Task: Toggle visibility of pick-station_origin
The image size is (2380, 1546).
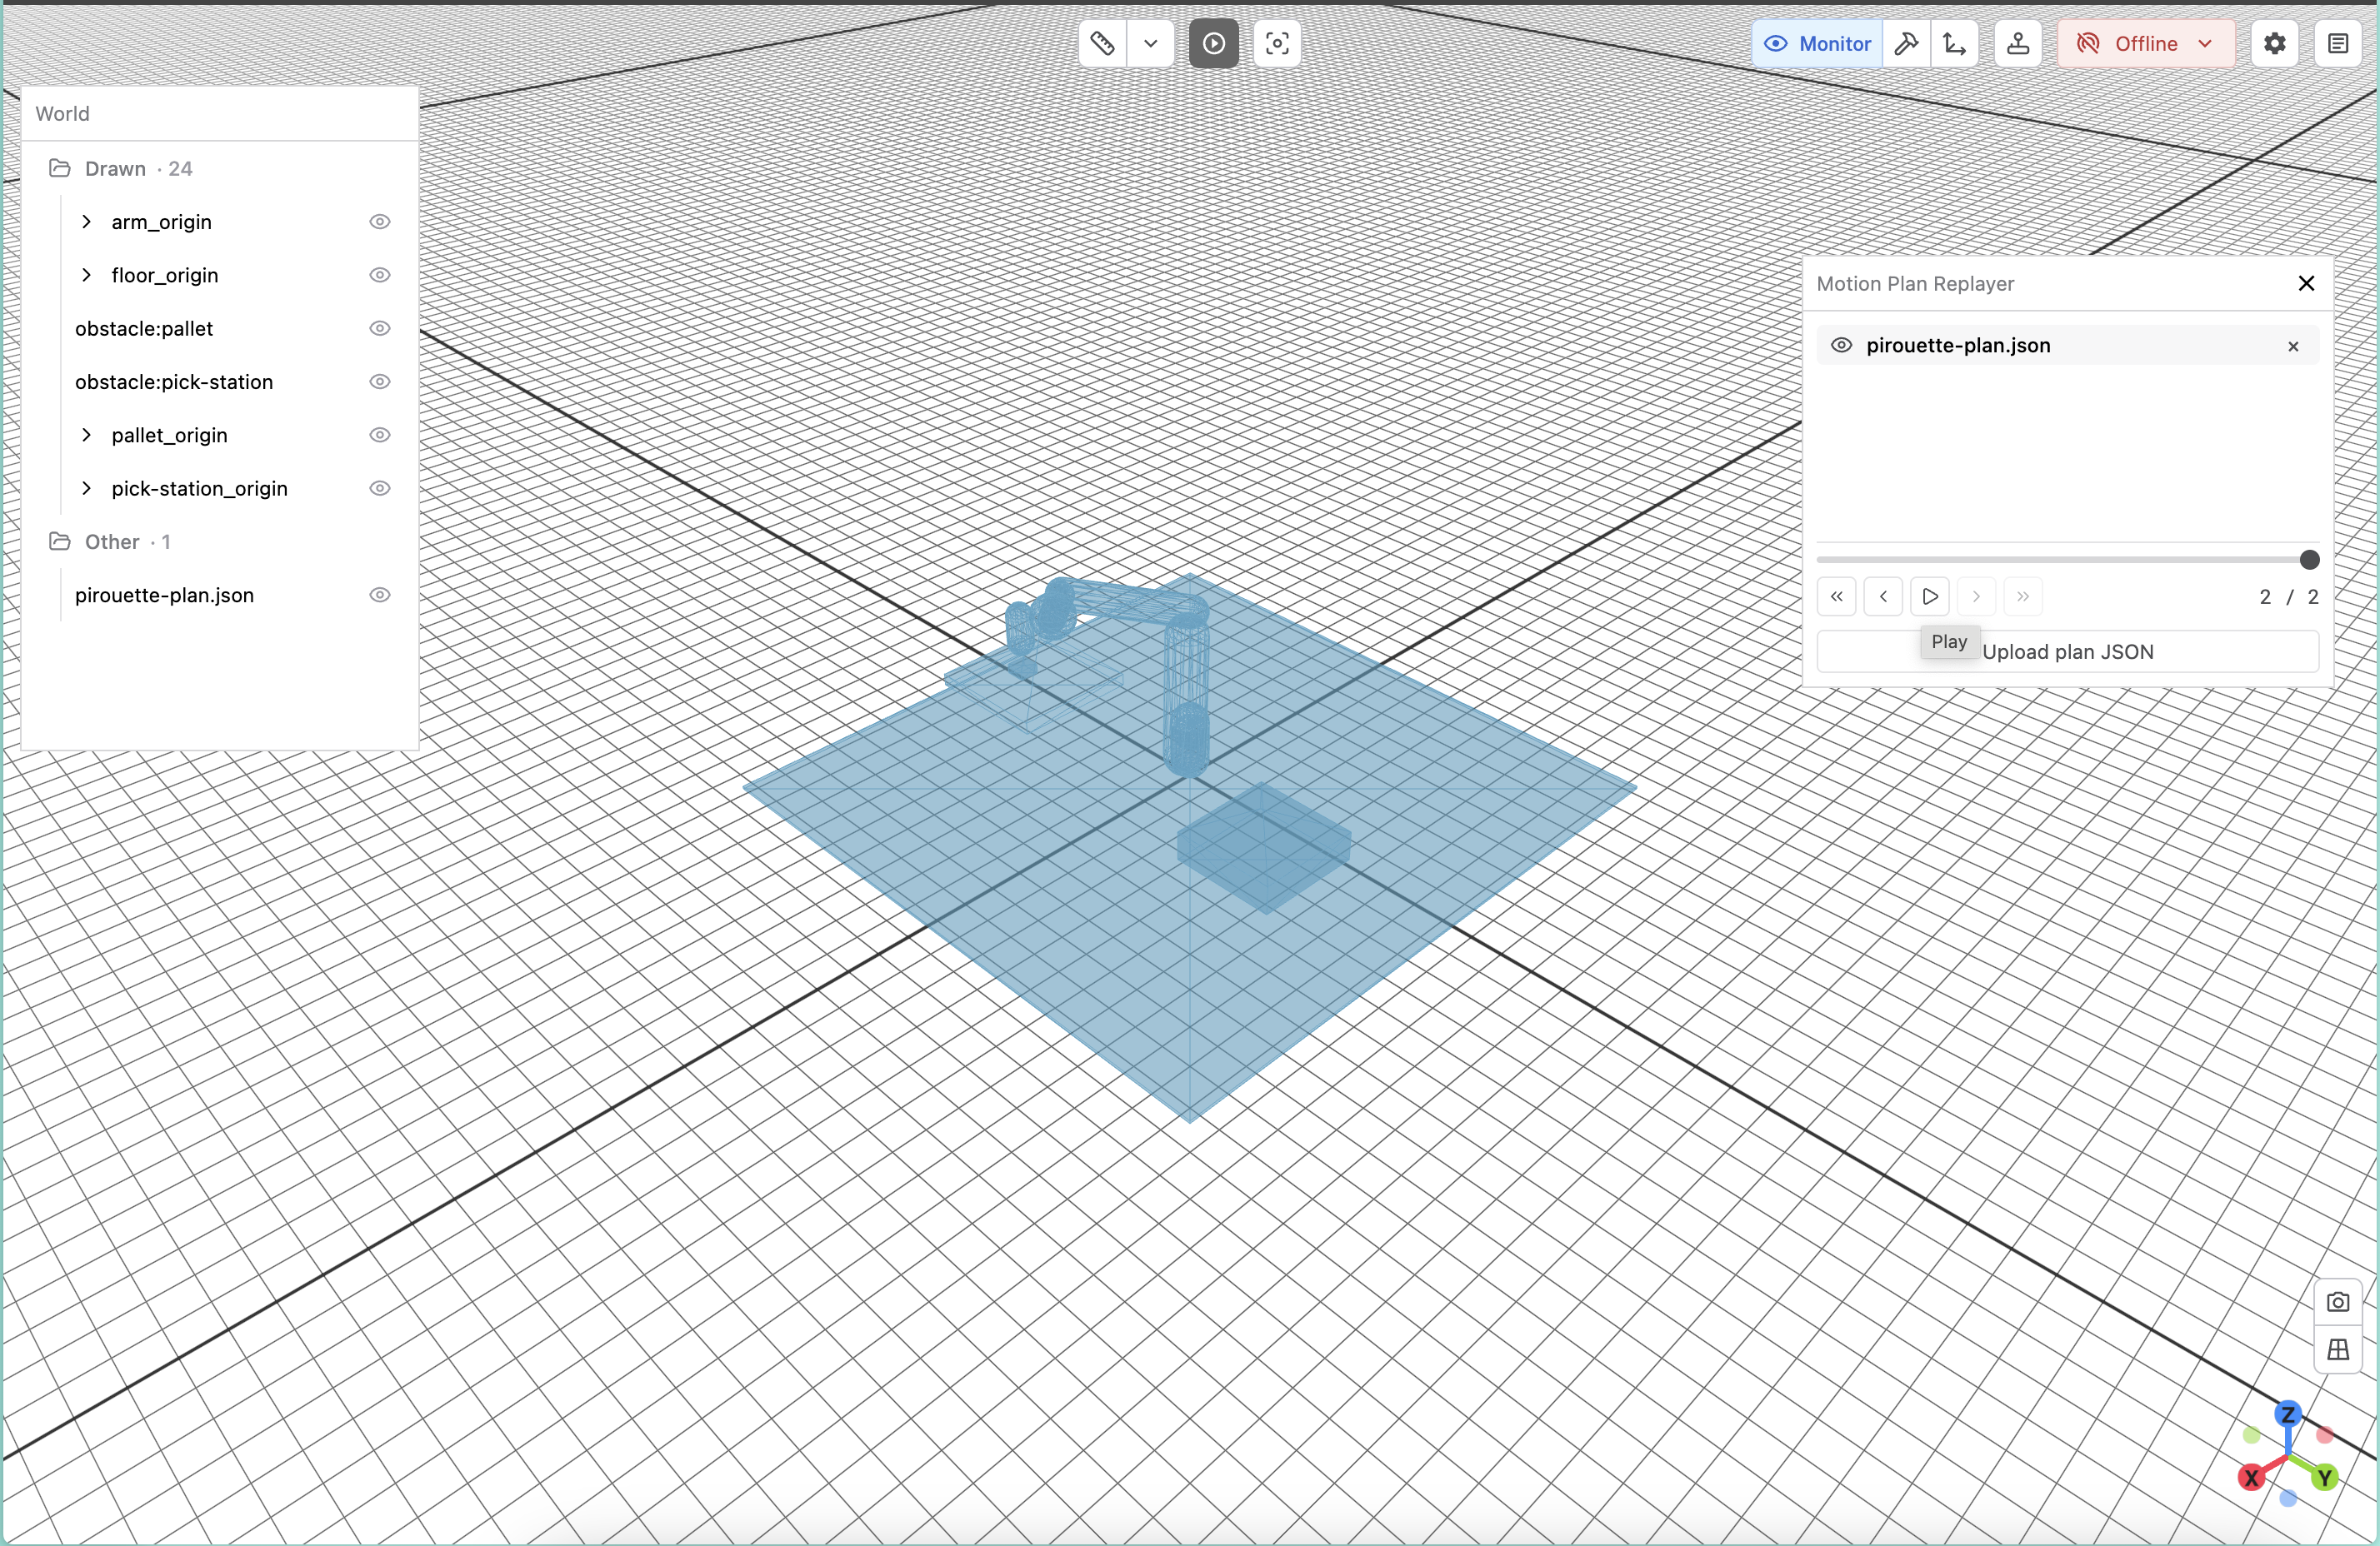Action: [380, 489]
